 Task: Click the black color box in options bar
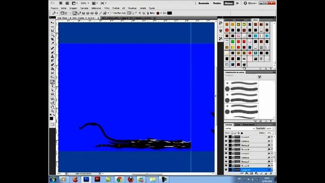[x=170, y=13]
